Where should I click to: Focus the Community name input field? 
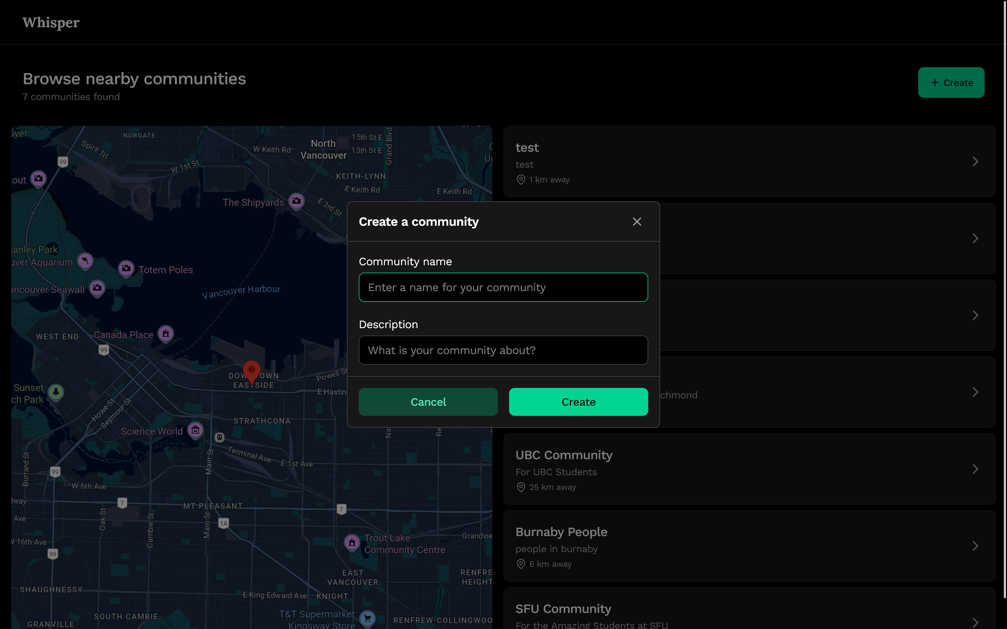(503, 288)
